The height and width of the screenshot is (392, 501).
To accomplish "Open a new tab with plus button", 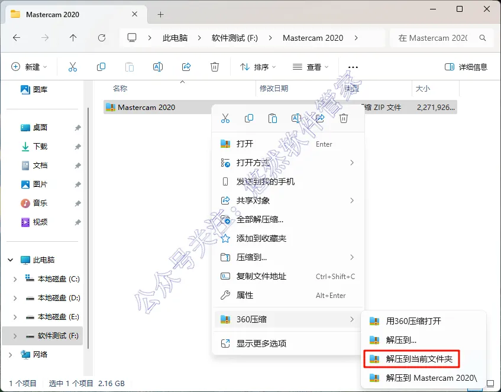I will click(x=161, y=14).
